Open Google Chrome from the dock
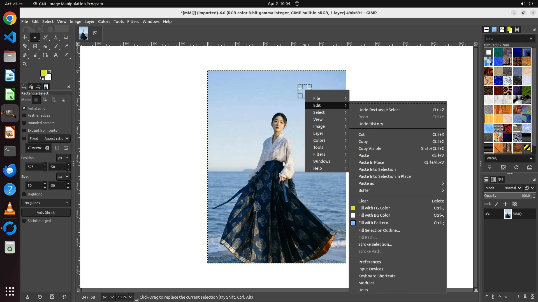The width and height of the screenshot is (538, 302). tap(10, 18)
